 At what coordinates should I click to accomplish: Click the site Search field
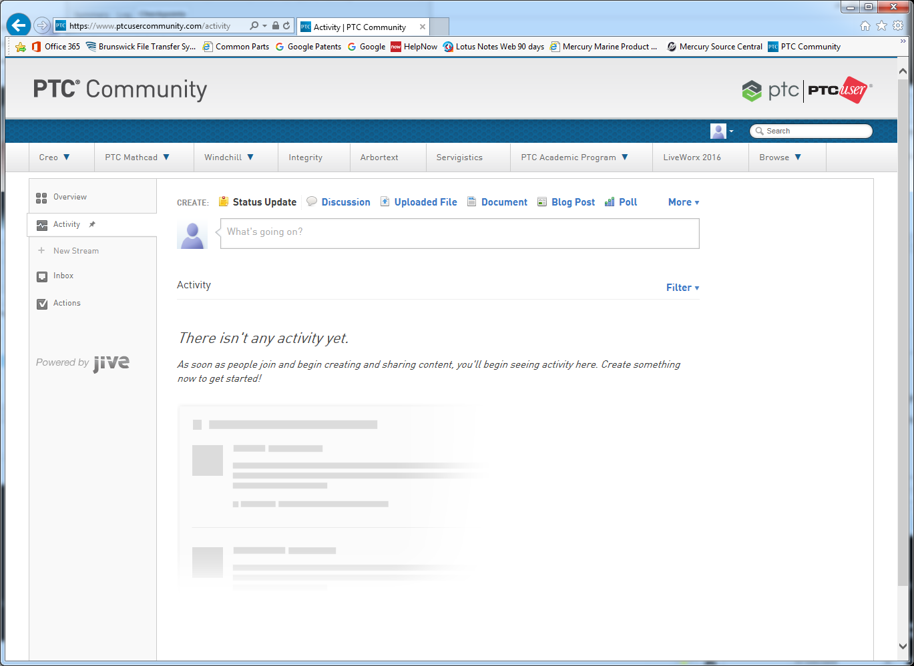coord(811,131)
